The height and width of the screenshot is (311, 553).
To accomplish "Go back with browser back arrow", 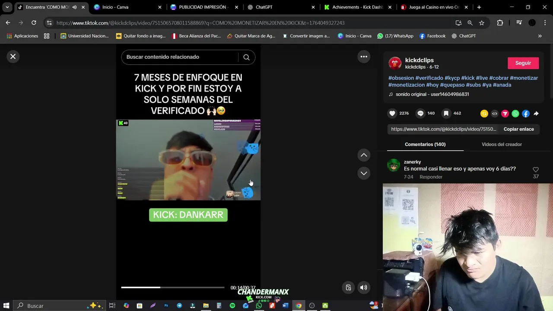I will [x=8, y=23].
